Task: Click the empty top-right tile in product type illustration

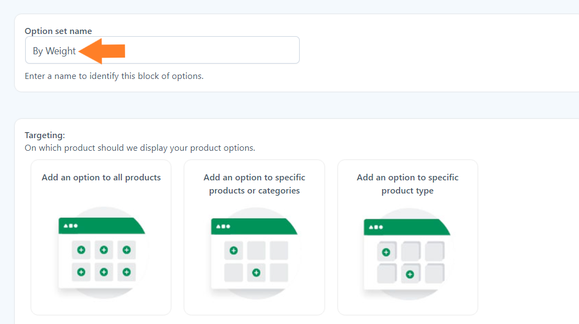Action: click(x=435, y=251)
